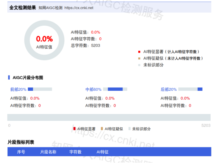Click the 未标识部分 swatch in the bottom legend

coord(129,128)
